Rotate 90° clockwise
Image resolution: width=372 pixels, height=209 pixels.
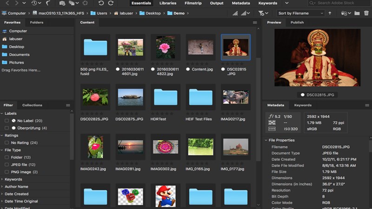coord(111,3)
